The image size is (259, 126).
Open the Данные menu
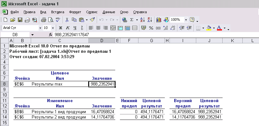pos(109,12)
